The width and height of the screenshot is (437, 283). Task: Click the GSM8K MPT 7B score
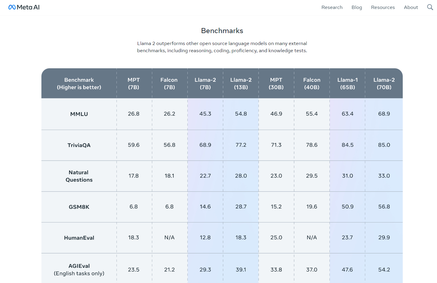(134, 207)
